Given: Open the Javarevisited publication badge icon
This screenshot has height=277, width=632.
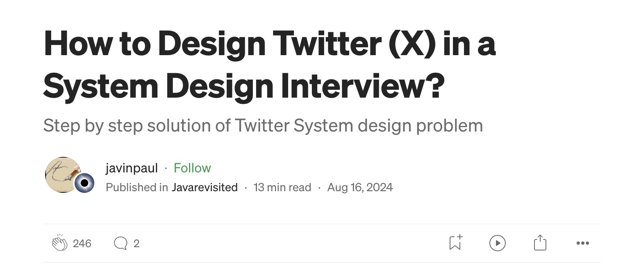Looking at the screenshot, I should pos(84,183).
